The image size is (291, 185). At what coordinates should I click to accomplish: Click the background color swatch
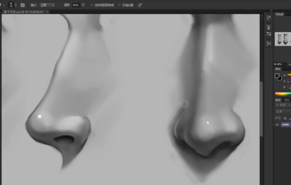coord(280,78)
